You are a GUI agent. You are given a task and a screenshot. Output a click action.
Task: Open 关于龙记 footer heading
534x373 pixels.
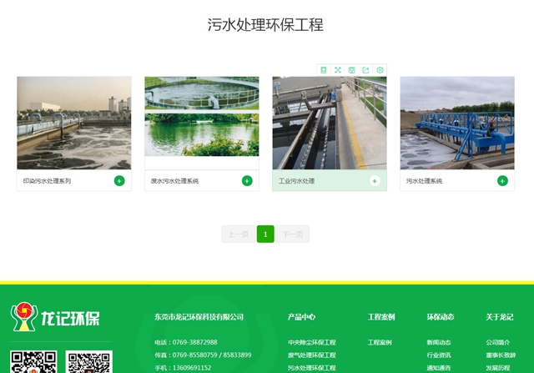(500, 317)
